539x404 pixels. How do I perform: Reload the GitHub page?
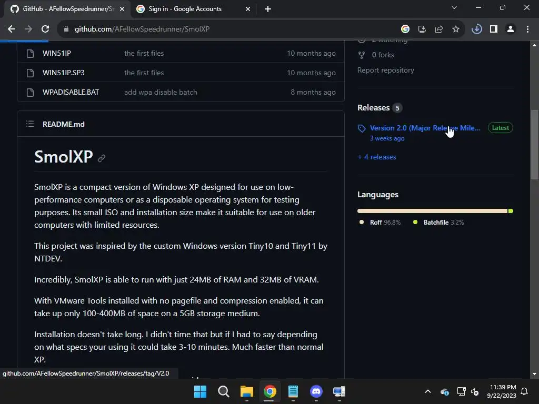point(45,29)
